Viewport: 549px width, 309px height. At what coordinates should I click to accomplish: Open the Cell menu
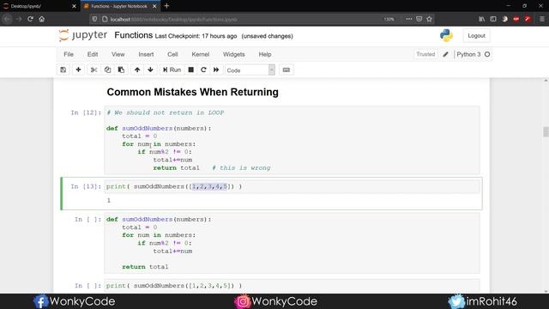pyautogui.click(x=172, y=54)
